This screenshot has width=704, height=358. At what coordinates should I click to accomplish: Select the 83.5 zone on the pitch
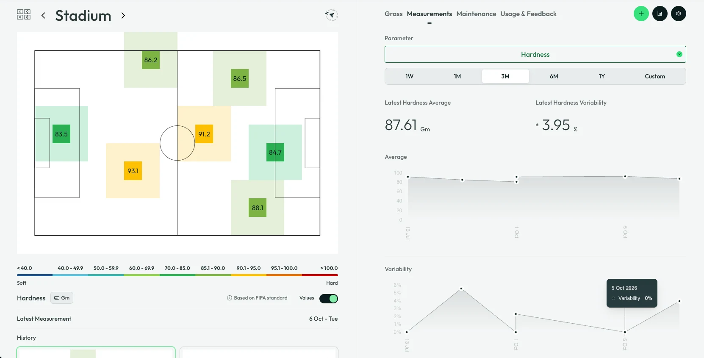tap(61, 134)
